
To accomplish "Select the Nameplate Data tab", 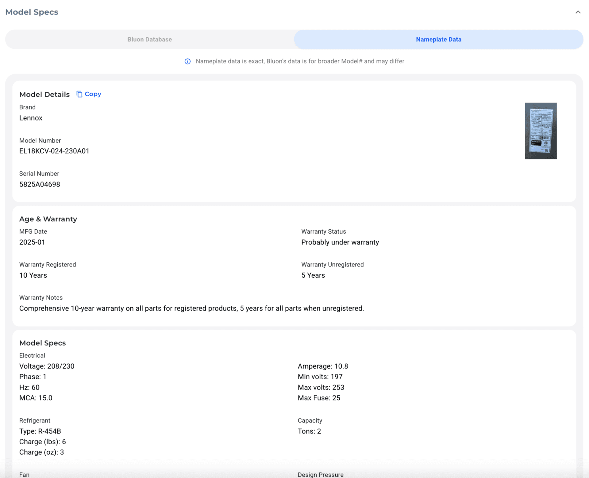I will point(438,40).
